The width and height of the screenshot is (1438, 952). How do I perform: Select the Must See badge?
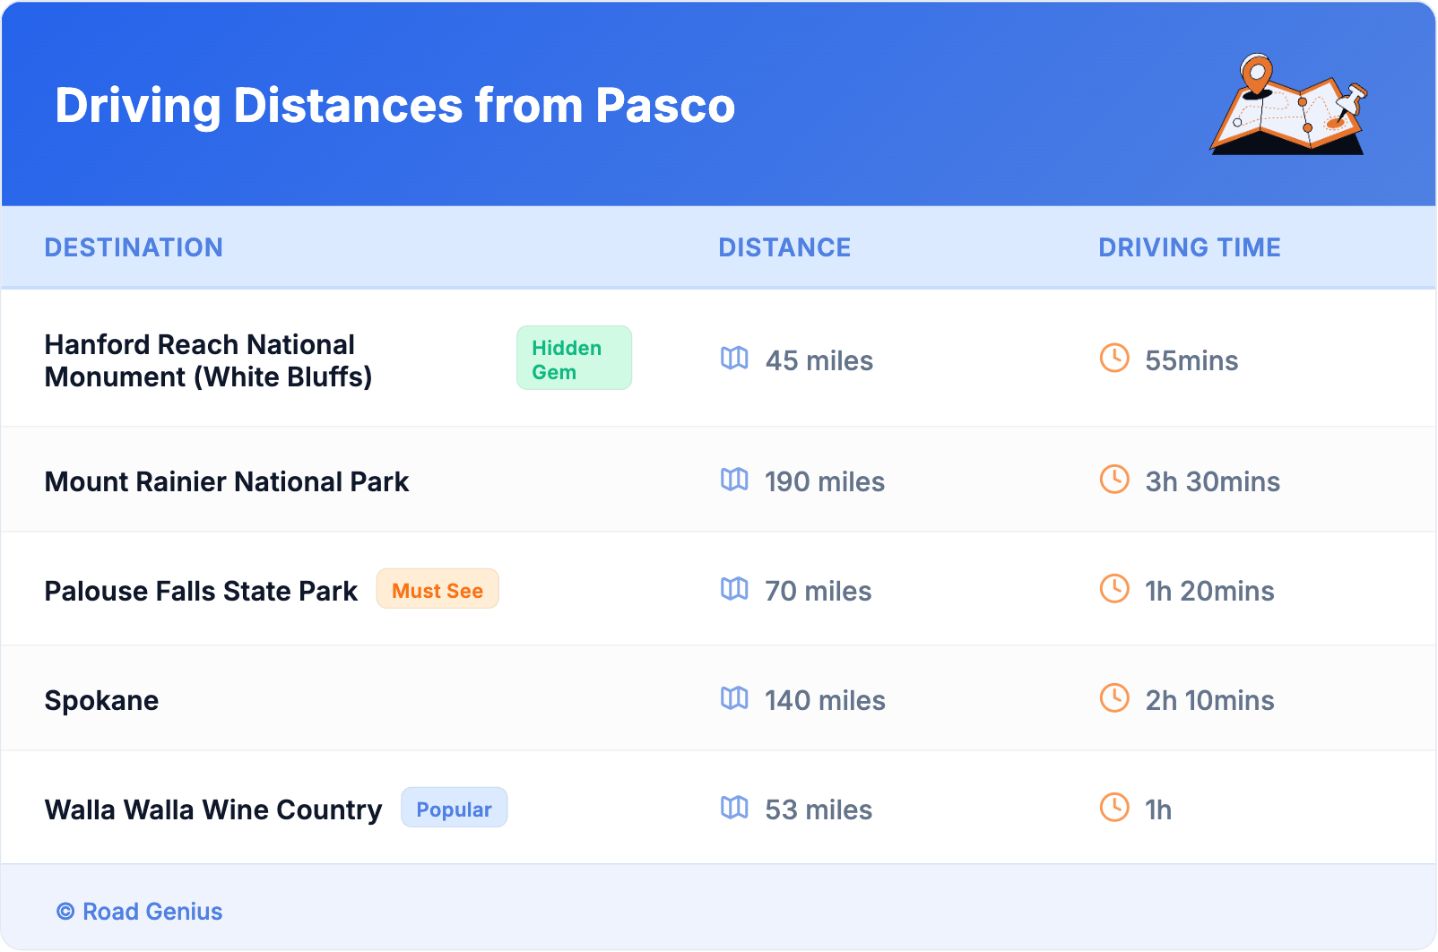tap(437, 590)
